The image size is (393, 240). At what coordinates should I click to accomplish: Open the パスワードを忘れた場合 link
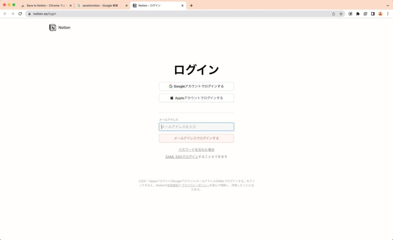click(x=196, y=149)
